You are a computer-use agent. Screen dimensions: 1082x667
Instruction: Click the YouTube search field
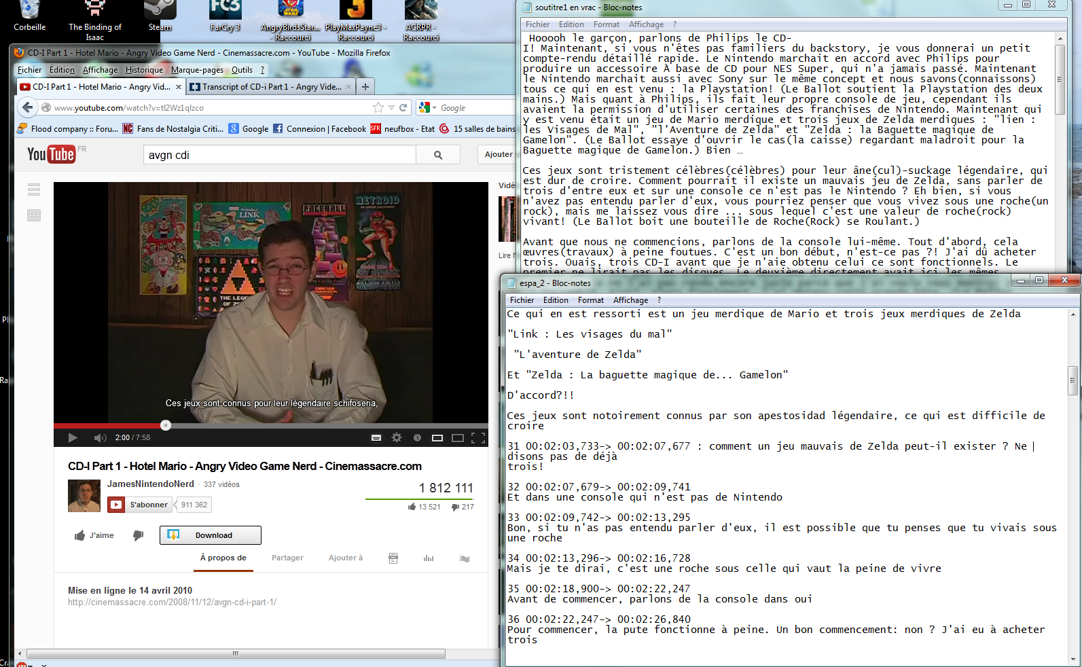tap(279, 155)
